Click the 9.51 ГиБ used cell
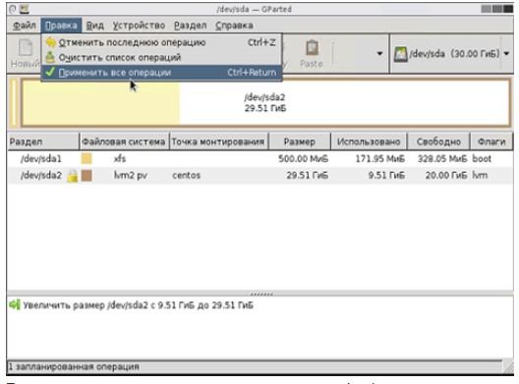519x384 pixels. click(386, 175)
